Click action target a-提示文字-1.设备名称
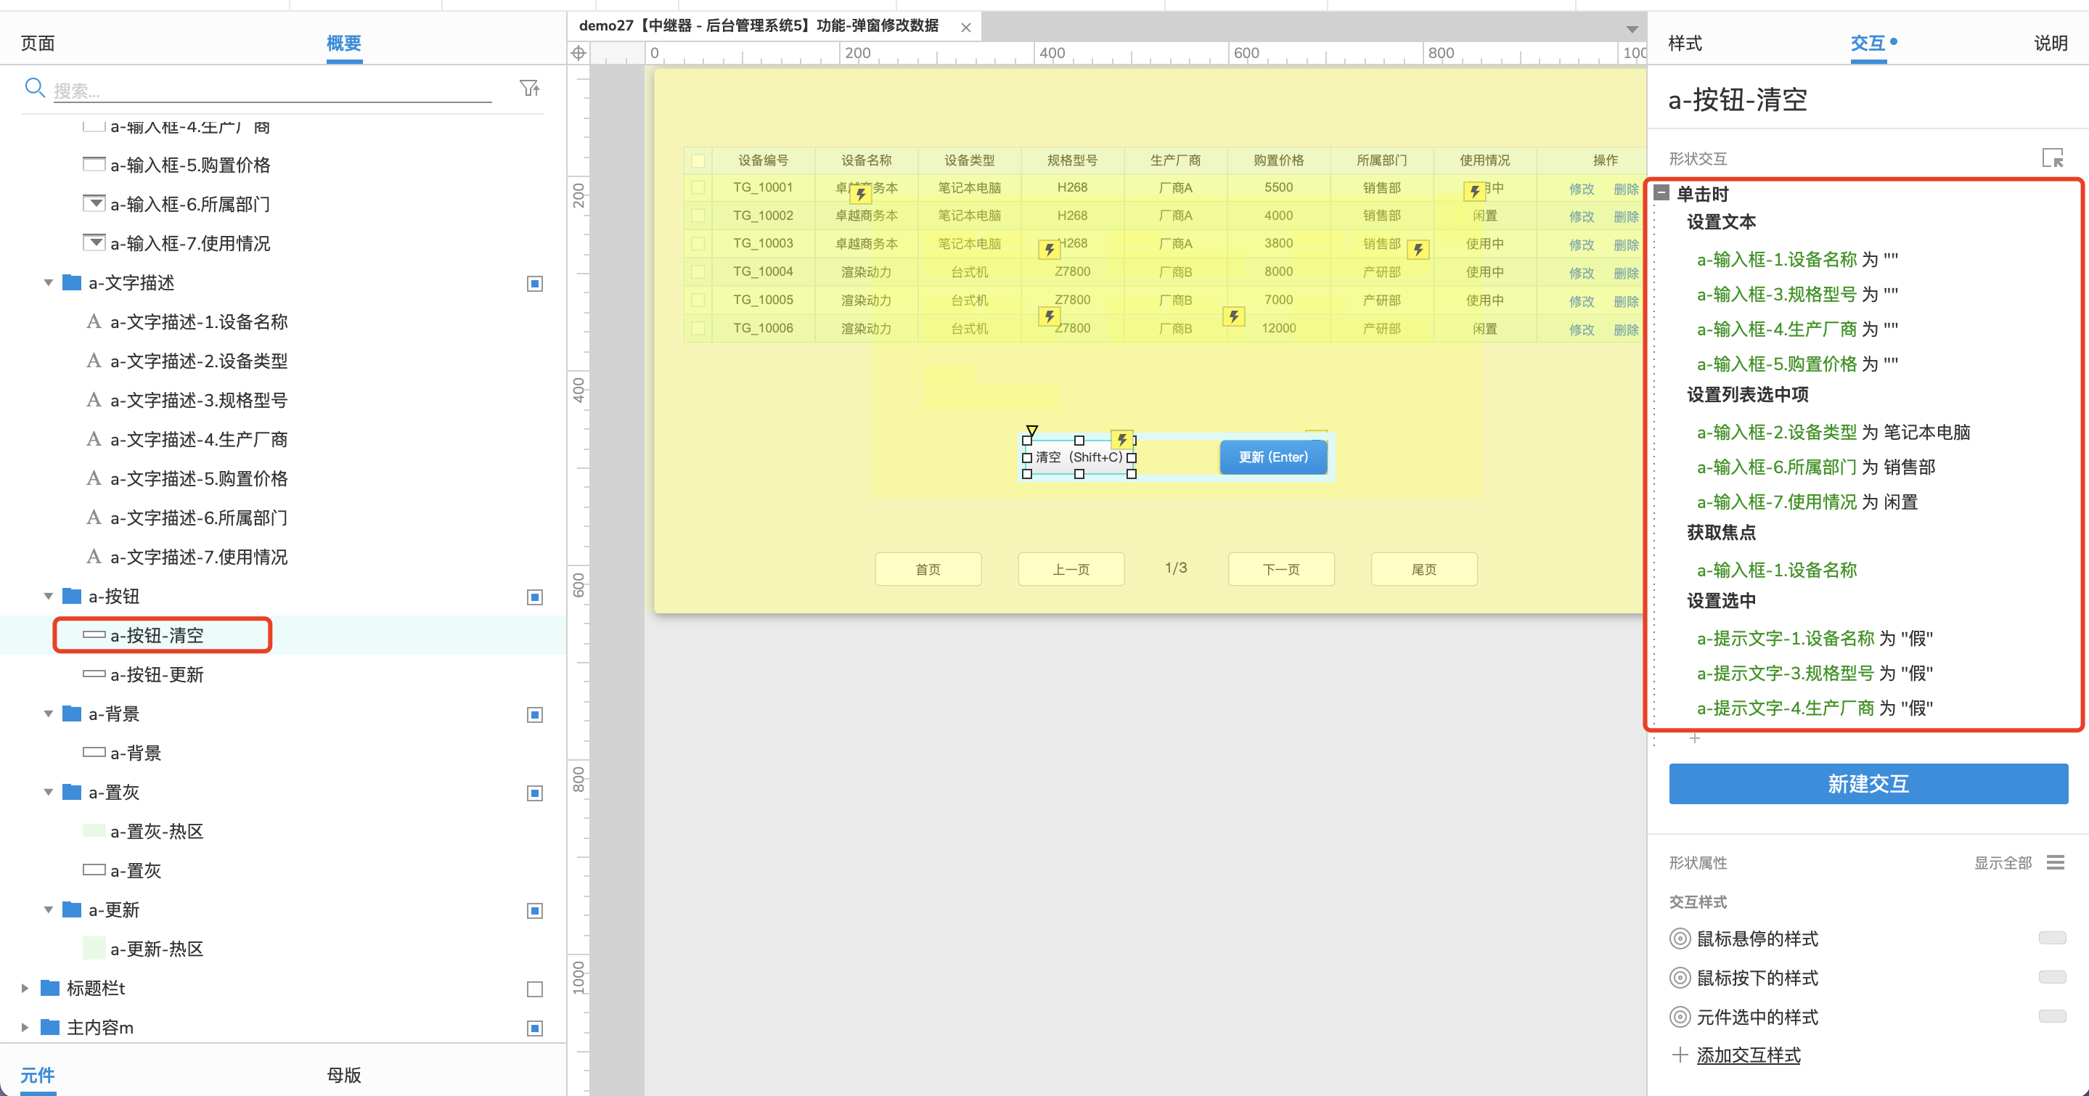Screen dimensions: 2089x1096 [x=1785, y=639]
